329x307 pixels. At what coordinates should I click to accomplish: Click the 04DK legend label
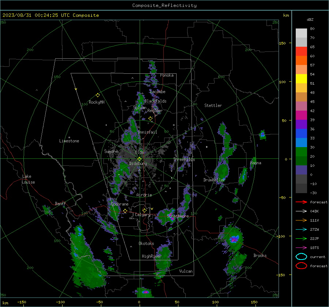(x=314, y=211)
